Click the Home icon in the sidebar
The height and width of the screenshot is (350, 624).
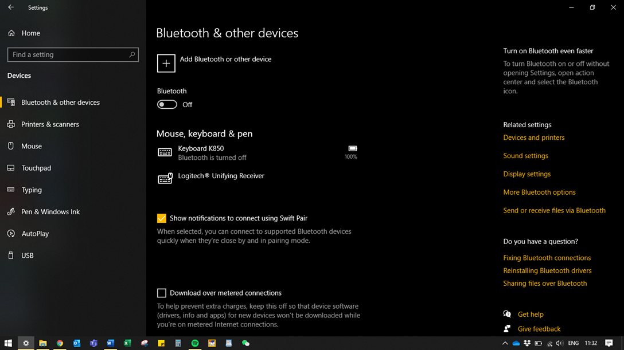pyautogui.click(x=11, y=33)
